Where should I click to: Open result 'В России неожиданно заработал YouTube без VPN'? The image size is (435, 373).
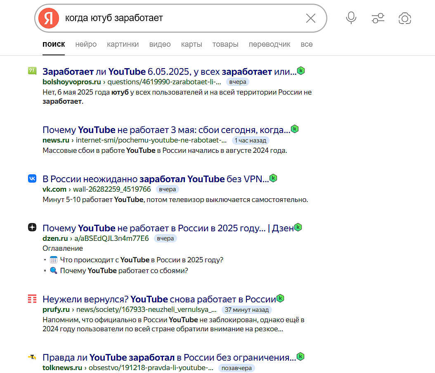pyautogui.click(x=156, y=179)
